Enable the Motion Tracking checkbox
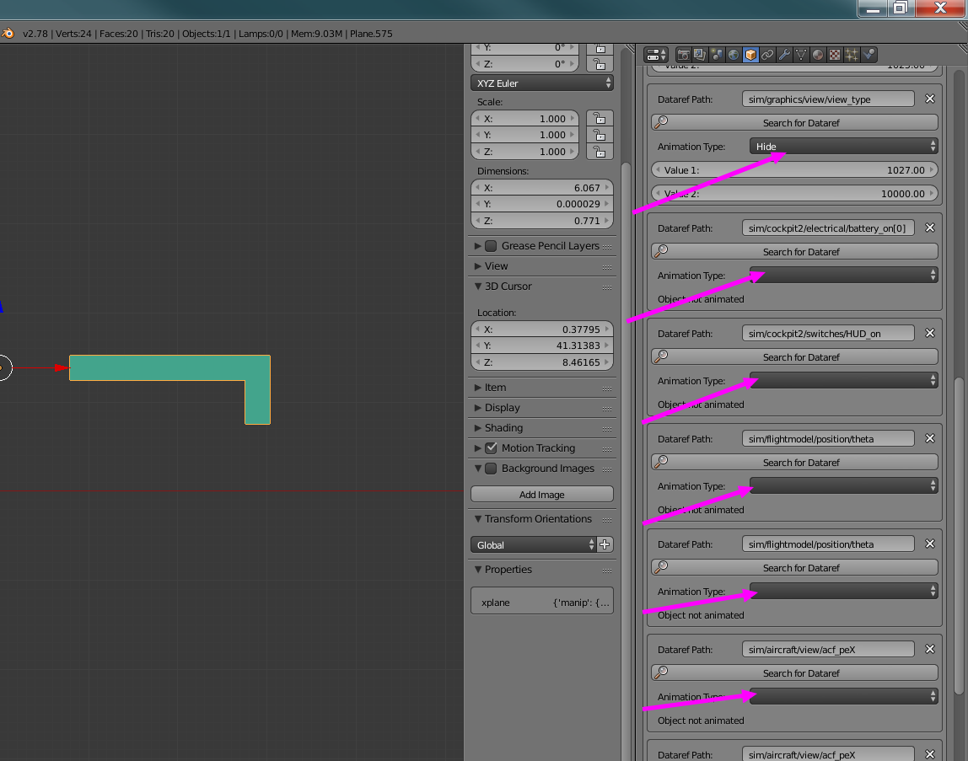Screen dimensions: 968x761 [490, 447]
